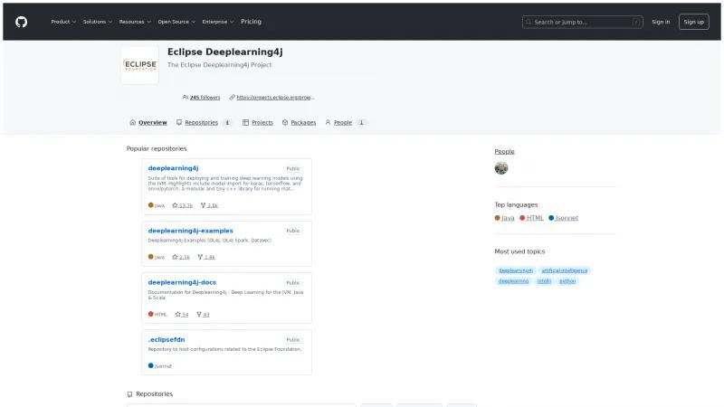This screenshot has height=407, width=724.
Task: Click the Repositories tab repo icon
Action: coord(179,122)
